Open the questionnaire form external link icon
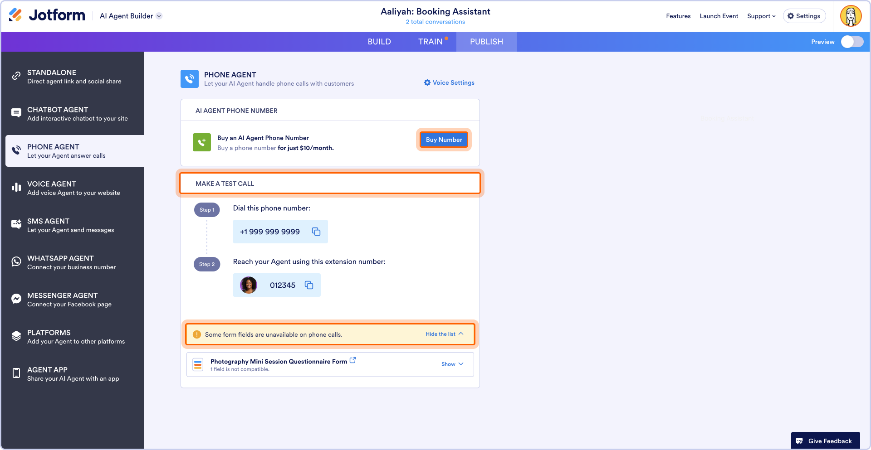The height and width of the screenshot is (450, 871). (x=352, y=360)
